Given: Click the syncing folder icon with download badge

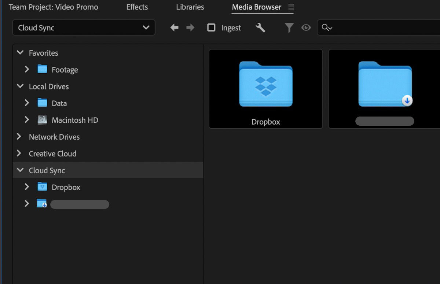Looking at the screenshot, I should click(41, 204).
